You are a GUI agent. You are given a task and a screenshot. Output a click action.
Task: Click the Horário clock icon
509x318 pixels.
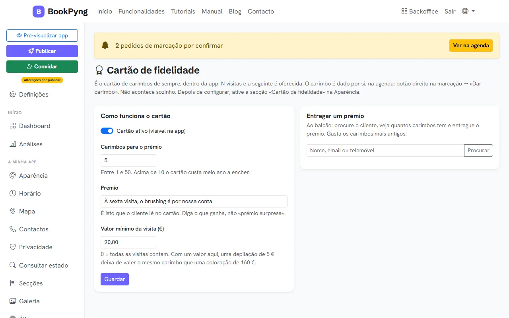click(x=13, y=194)
